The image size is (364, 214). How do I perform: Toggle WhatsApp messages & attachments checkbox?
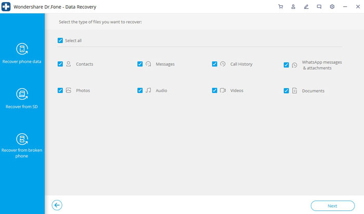pyautogui.click(x=286, y=65)
